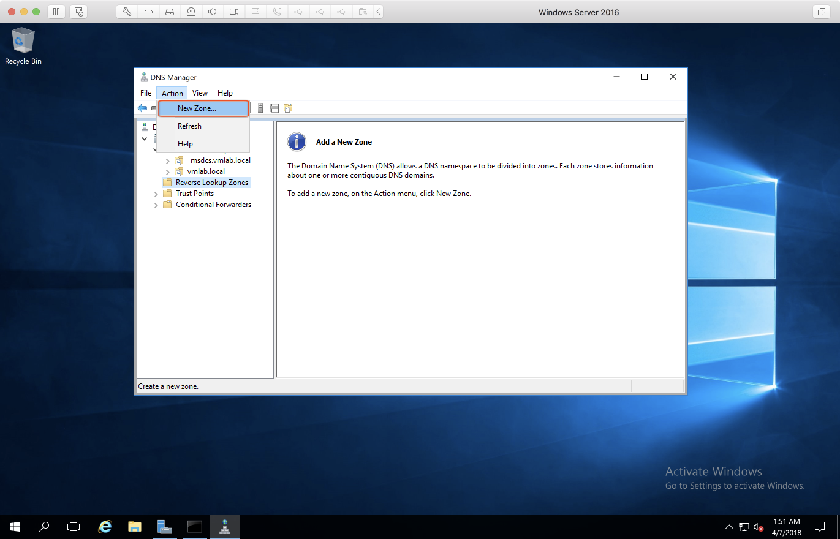Expand the Trust Points folder

tap(156, 194)
